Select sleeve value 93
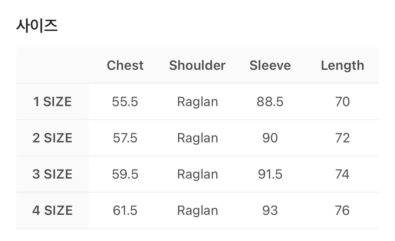 pos(270,210)
